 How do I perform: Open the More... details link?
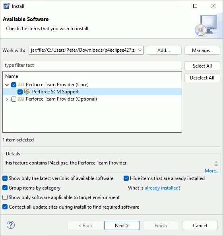[212, 171]
